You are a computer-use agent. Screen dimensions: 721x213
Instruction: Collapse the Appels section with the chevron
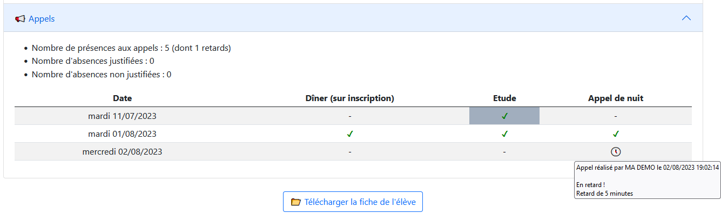[x=686, y=18]
